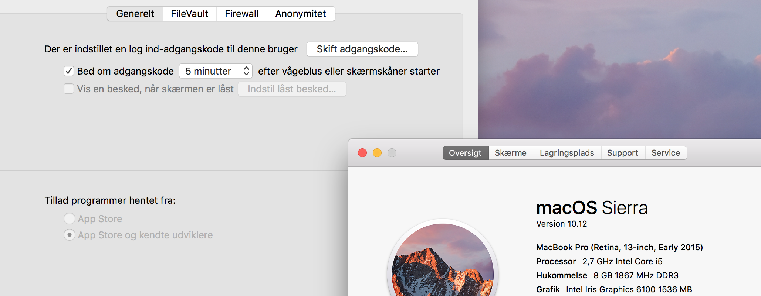Click the Grafik Intel Iris Graphics 6100 line
This screenshot has width=761, height=296.
[x=614, y=289]
